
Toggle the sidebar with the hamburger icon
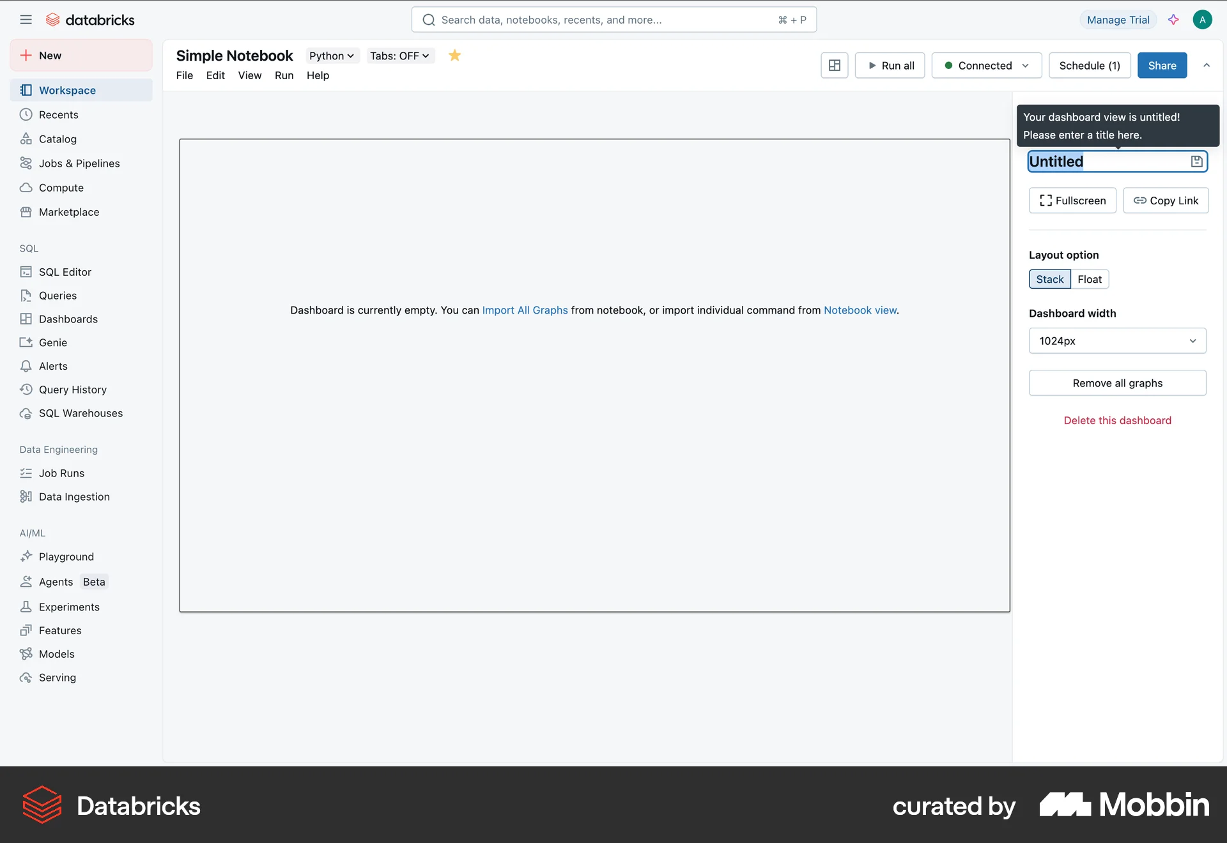(26, 19)
